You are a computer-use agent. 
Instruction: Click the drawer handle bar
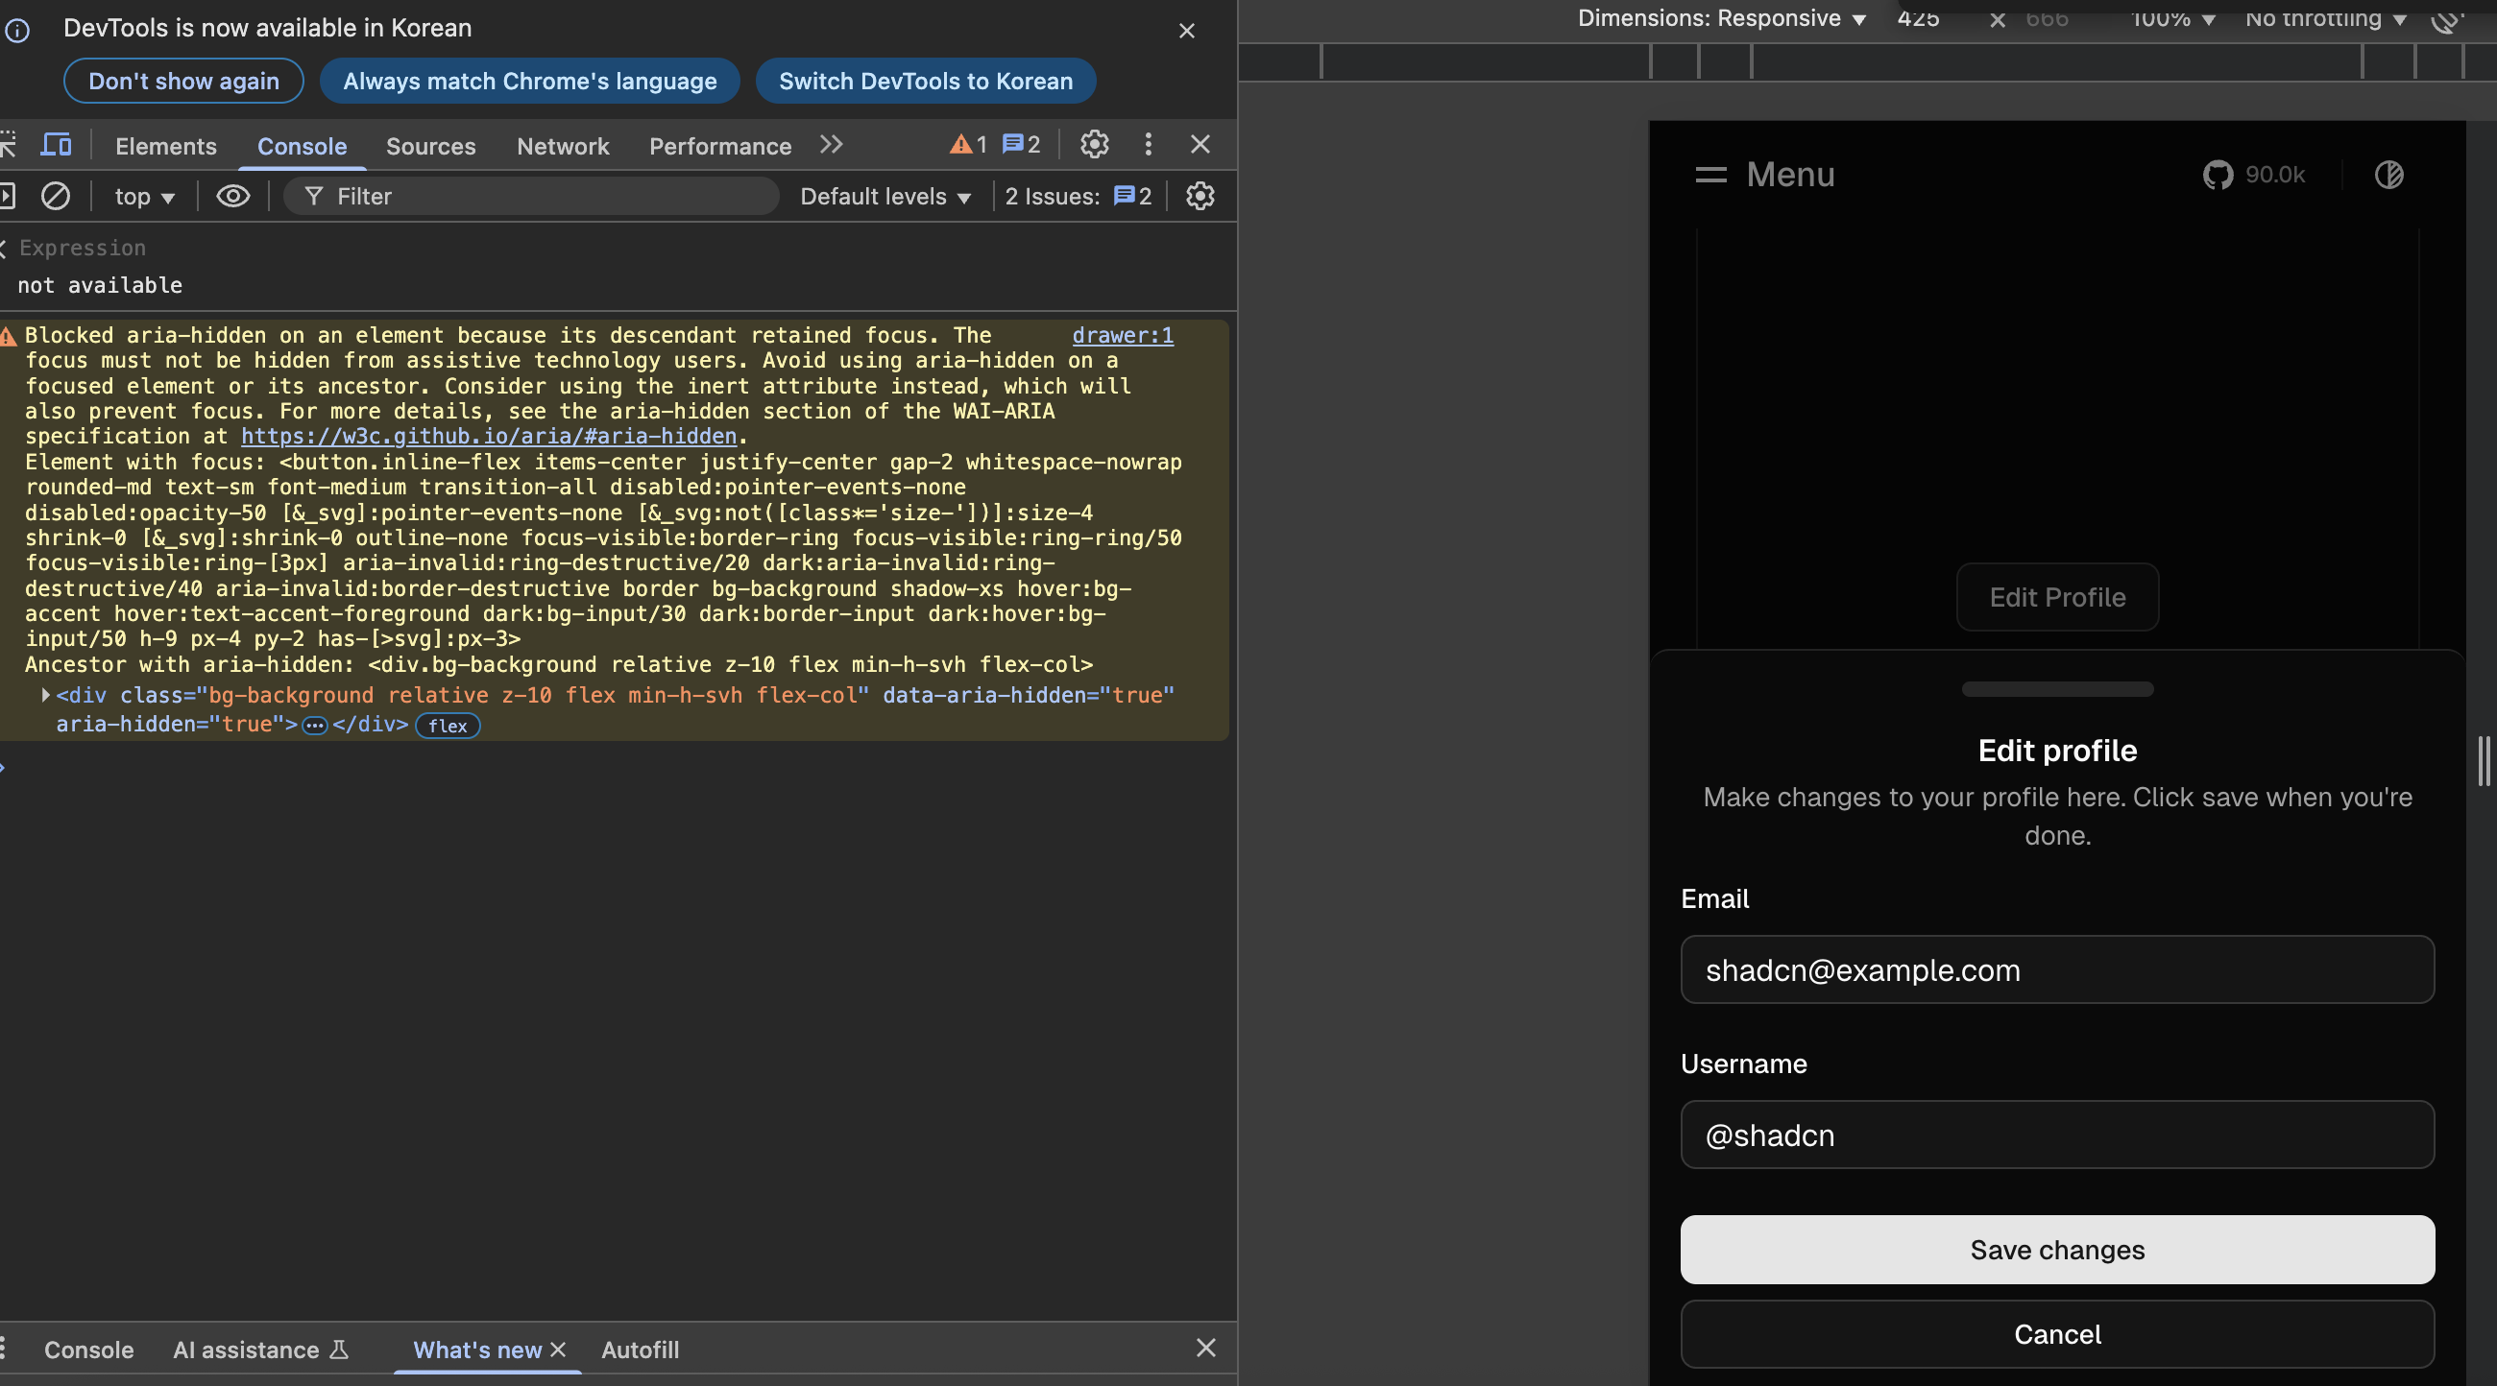pyautogui.click(x=2057, y=689)
